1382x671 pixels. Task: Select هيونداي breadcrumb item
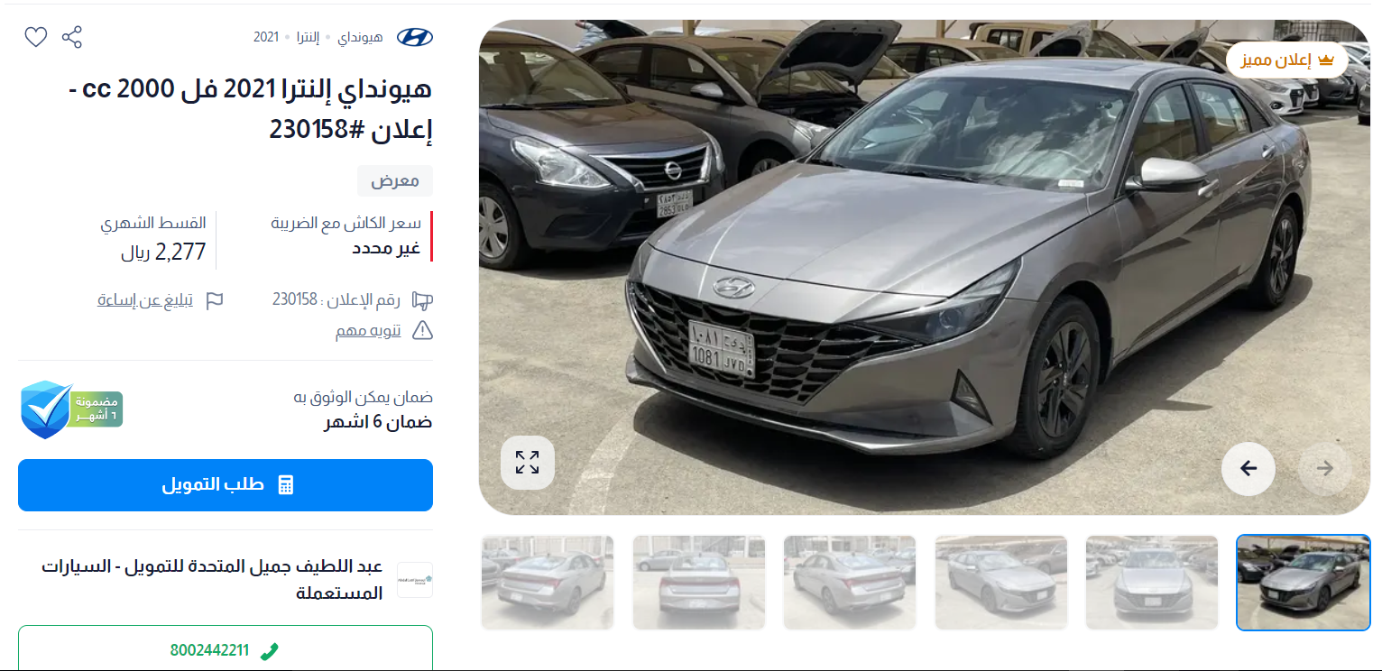(361, 37)
